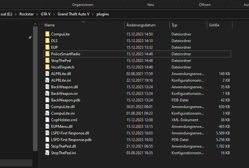Expand chevron after Grand Theft Auto V
Image resolution: width=249 pixels, height=168 pixels.
[93, 14]
